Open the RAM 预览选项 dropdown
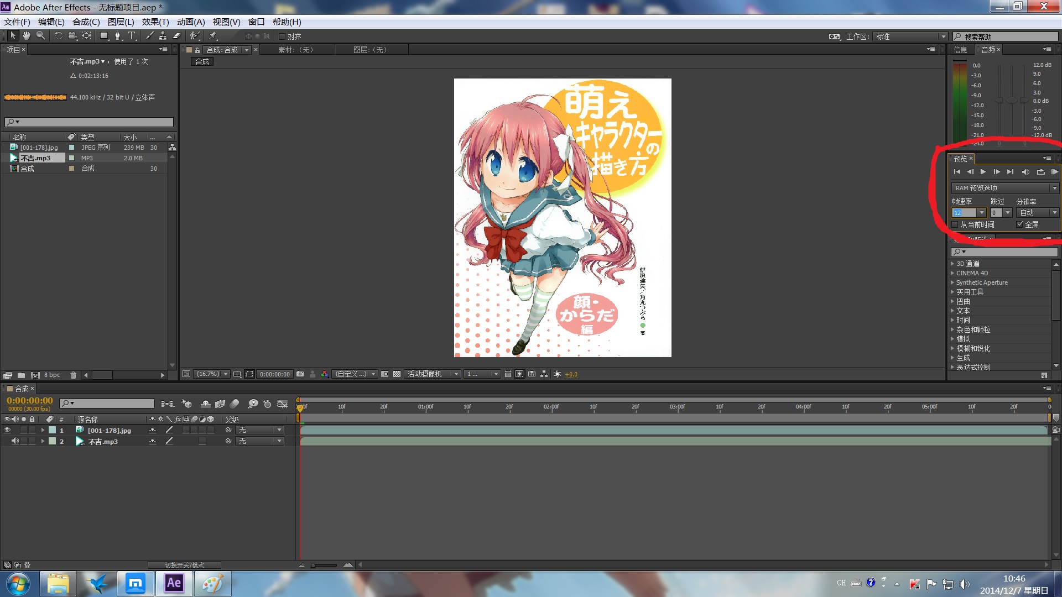The image size is (1062, 597). point(1004,188)
